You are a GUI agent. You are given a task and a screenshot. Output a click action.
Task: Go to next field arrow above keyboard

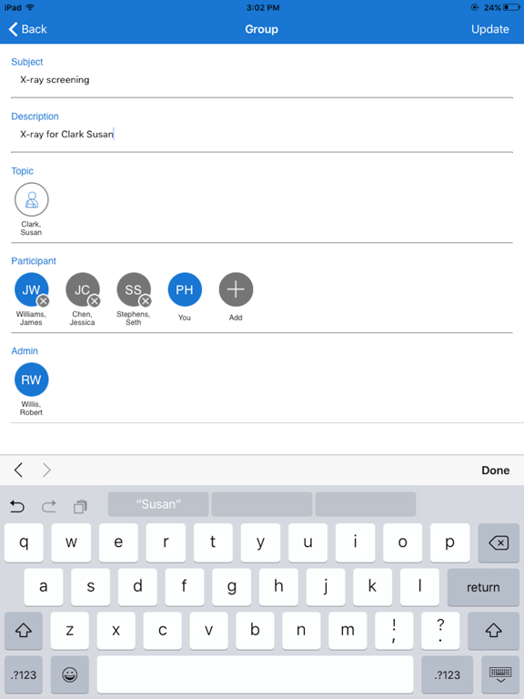46,470
